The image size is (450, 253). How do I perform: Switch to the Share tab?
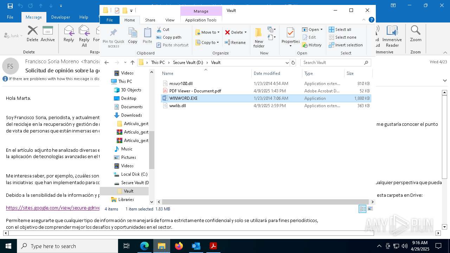tap(150, 20)
